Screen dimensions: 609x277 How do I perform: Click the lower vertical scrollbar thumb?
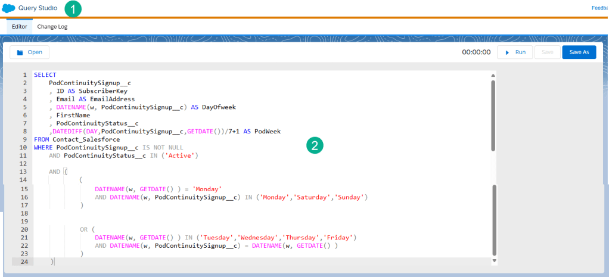click(x=493, y=219)
